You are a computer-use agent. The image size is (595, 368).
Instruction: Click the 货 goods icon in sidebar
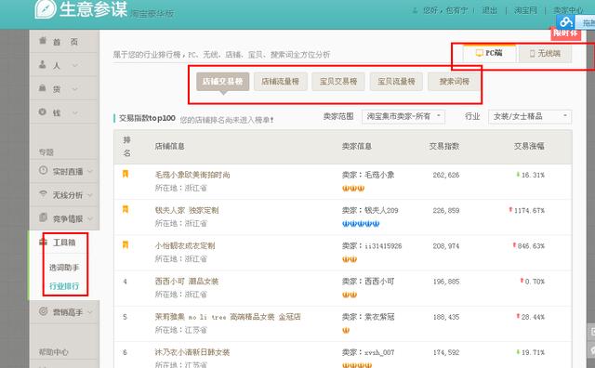tap(43, 88)
